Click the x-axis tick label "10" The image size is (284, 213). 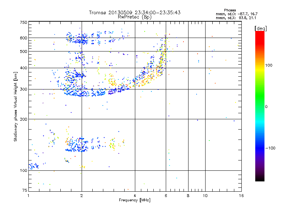(x=205, y=196)
